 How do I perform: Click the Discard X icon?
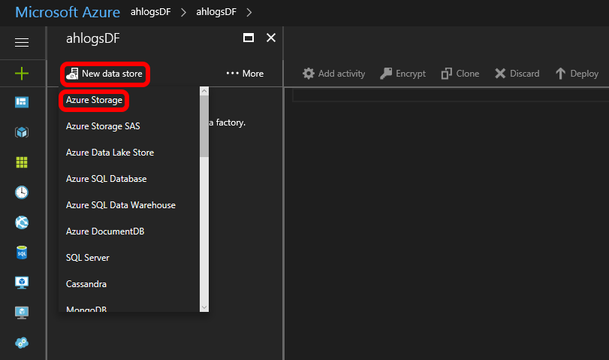[500, 74]
